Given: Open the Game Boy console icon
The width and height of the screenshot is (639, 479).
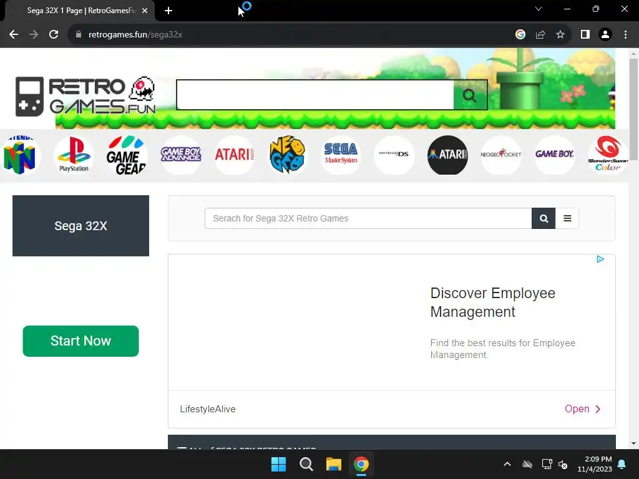Looking at the screenshot, I should click(x=554, y=155).
